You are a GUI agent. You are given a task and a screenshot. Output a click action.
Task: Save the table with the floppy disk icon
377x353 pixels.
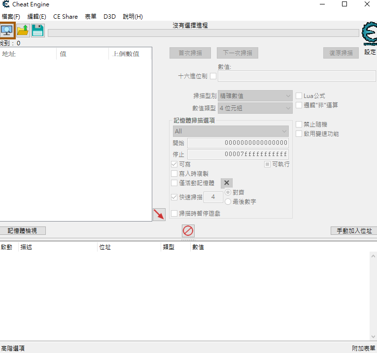(38, 31)
